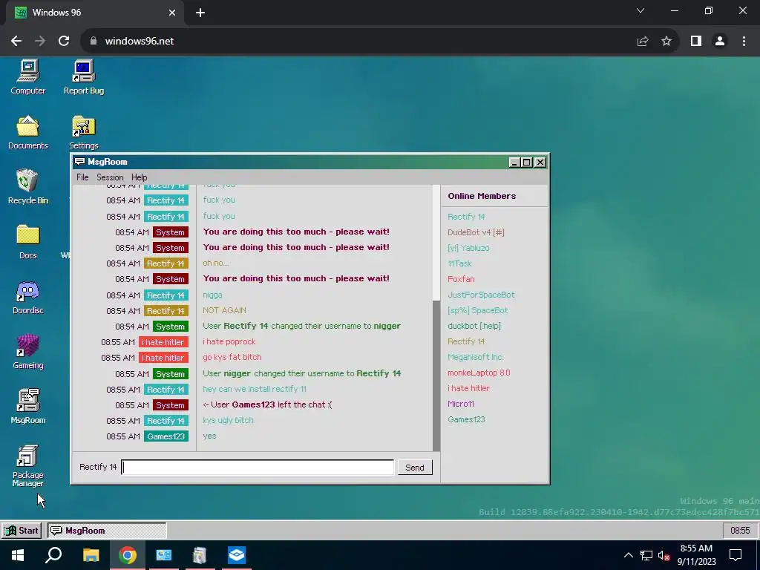Select JustForSpaceBot in Online Members
This screenshot has width=760, height=570.
click(x=481, y=295)
